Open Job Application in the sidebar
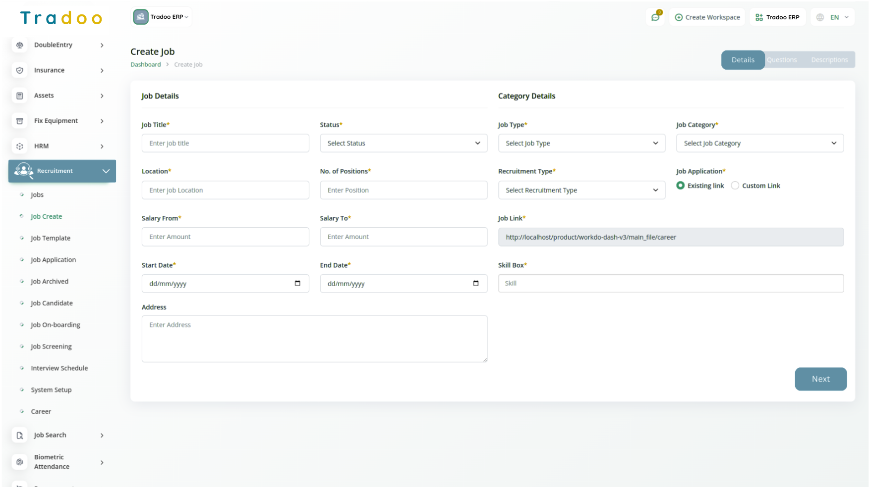Screen dimensions: 869x487 click(53, 260)
